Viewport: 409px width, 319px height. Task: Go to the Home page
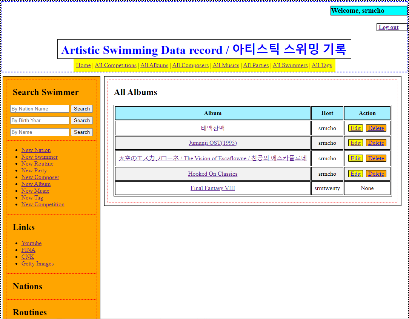(x=83, y=65)
